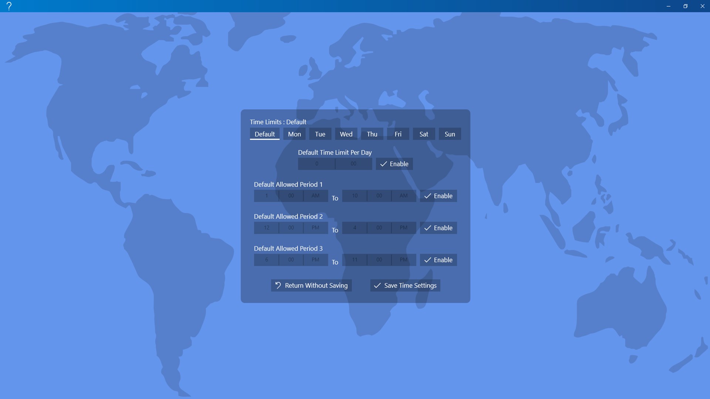This screenshot has width=710, height=399.
Task: Click the restore window icon
Action: pyautogui.click(x=685, y=6)
